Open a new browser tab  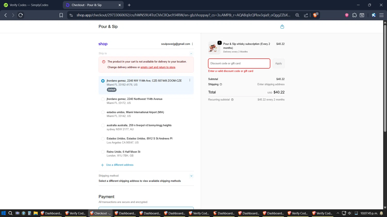pyautogui.click(x=129, y=5)
